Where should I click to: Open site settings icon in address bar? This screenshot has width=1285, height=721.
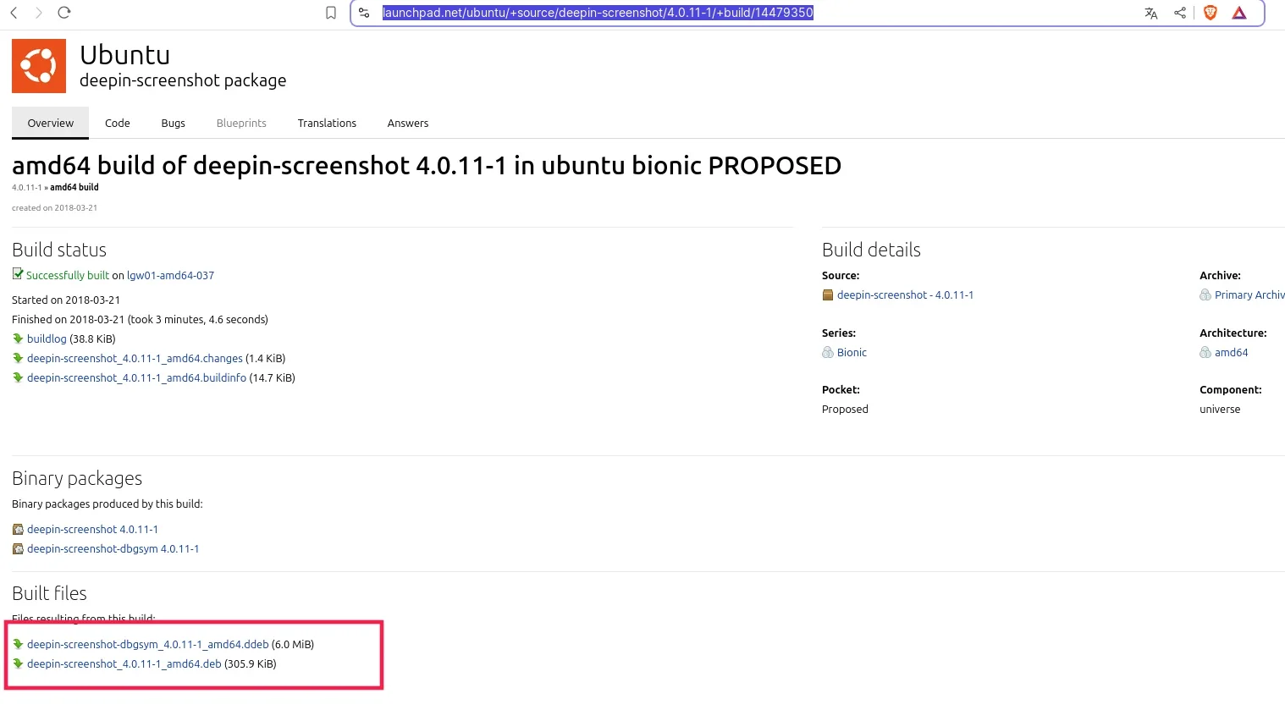pyautogui.click(x=364, y=13)
